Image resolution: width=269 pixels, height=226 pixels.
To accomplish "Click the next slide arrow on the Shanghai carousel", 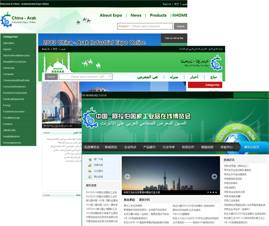I will (x=214, y=176).
